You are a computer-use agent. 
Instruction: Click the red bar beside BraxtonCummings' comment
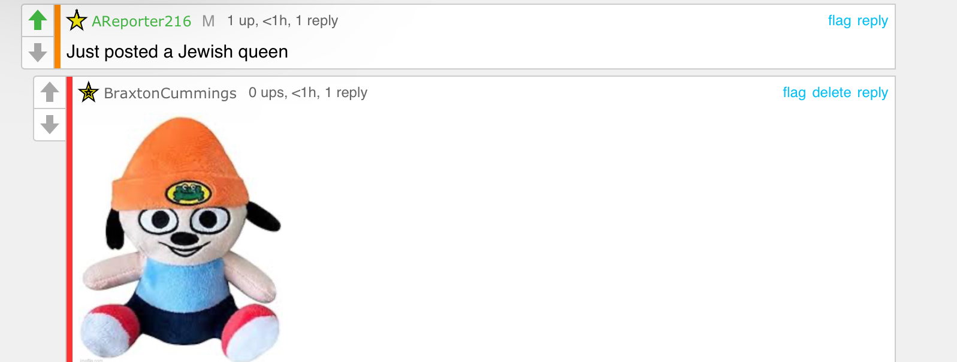(70, 219)
